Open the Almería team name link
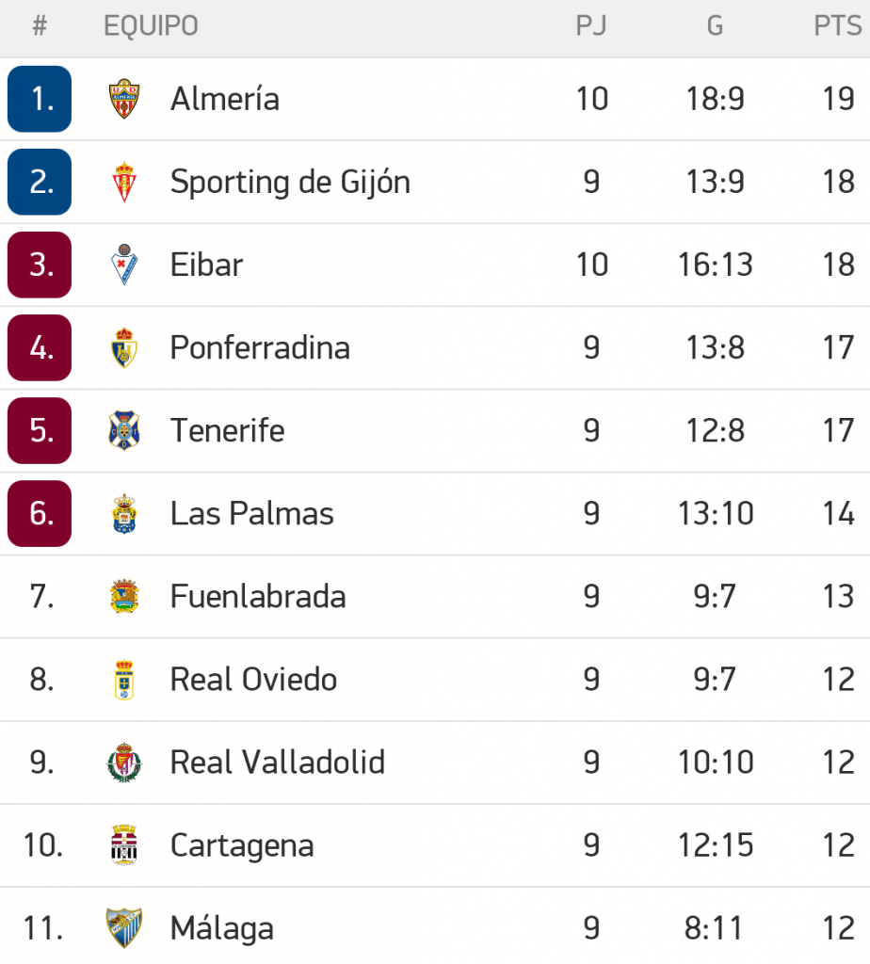The width and height of the screenshot is (870, 964). tap(225, 99)
